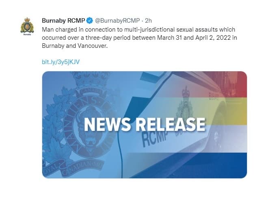Image resolution: width=266 pixels, height=201 pixels.
Task: Open the tweet's 2h timestamp
Action: (x=148, y=21)
